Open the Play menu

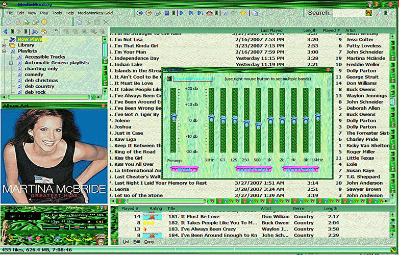(44, 12)
